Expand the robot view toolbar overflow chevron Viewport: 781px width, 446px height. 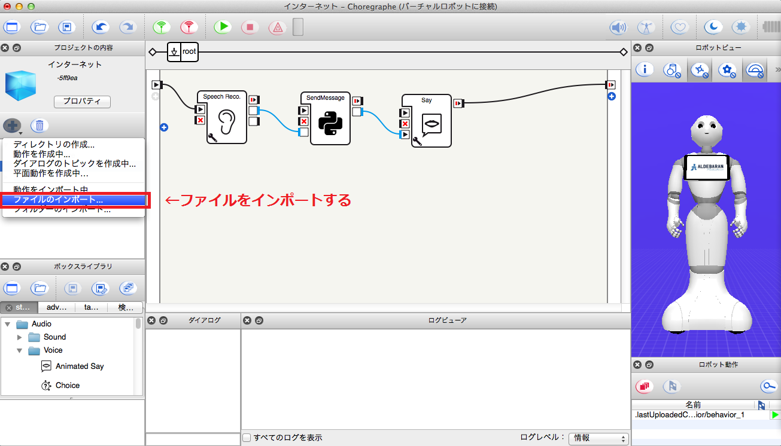777,70
